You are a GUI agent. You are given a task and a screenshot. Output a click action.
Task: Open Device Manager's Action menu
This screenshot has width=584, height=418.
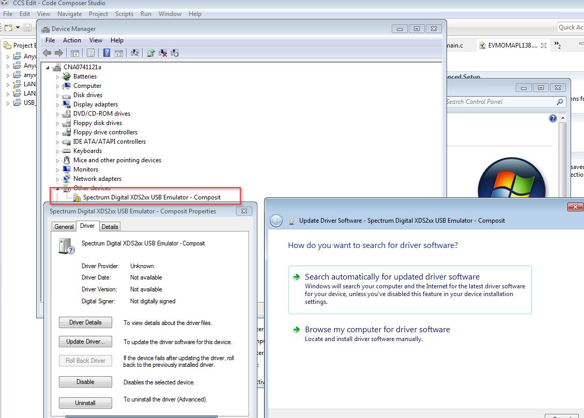(x=72, y=40)
